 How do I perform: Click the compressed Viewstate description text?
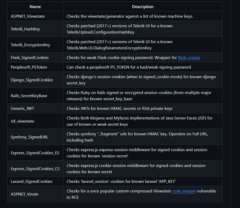[141, 194]
